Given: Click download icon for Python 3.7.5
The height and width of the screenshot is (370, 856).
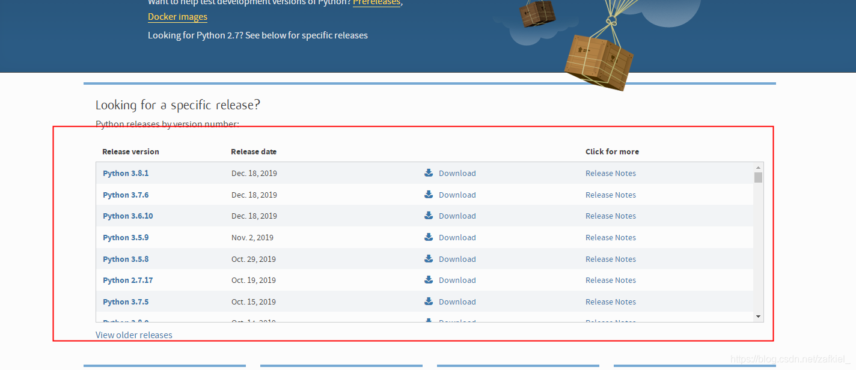Looking at the screenshot, I should (429, 302).
